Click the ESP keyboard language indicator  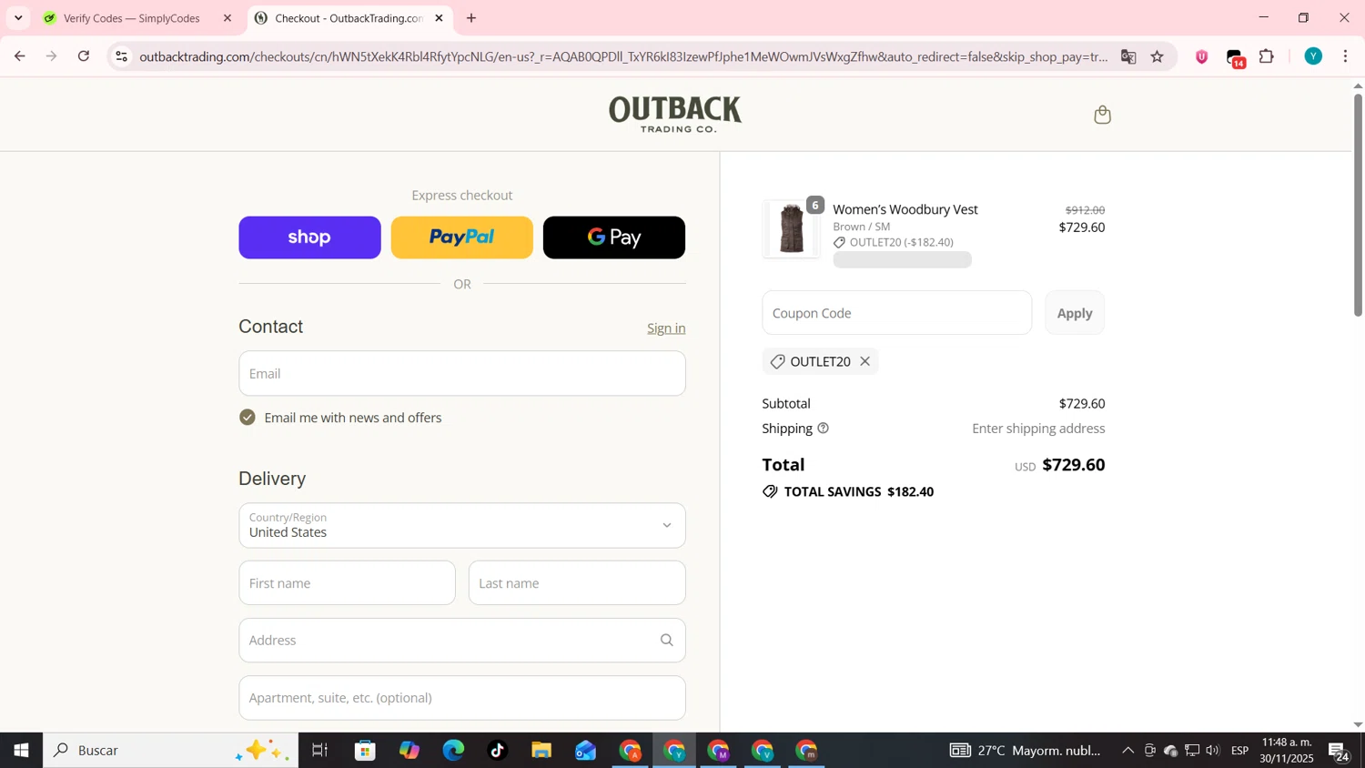click(x=1239, y=751)
